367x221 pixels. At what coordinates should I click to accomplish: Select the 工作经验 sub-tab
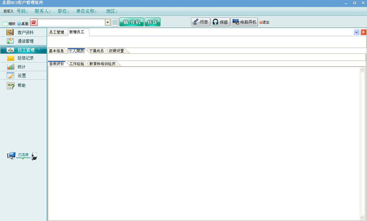click(x=77, y=64)
